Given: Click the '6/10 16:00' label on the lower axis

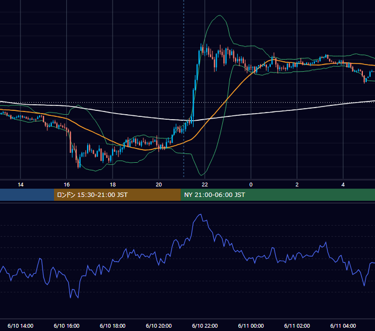Looking at the screenshot, I should pyautogui.click(x=67, y=325).
